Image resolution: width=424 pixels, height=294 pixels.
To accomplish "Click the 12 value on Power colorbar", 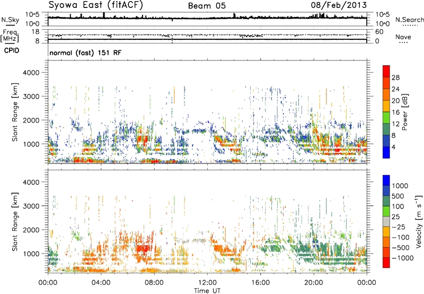I will pyautogui.click(x=395, y=124).
